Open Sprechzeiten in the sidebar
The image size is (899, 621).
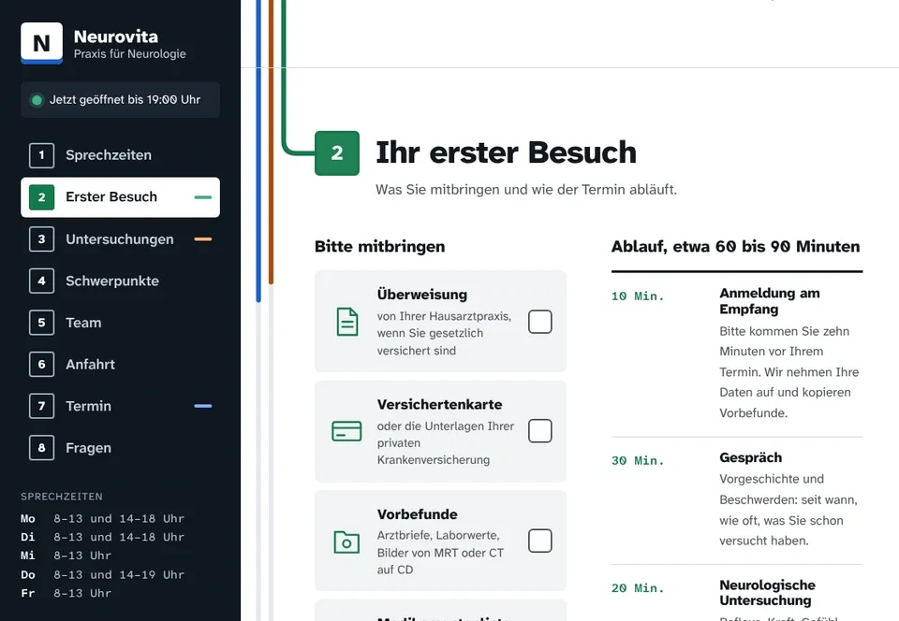coord(121,155)
